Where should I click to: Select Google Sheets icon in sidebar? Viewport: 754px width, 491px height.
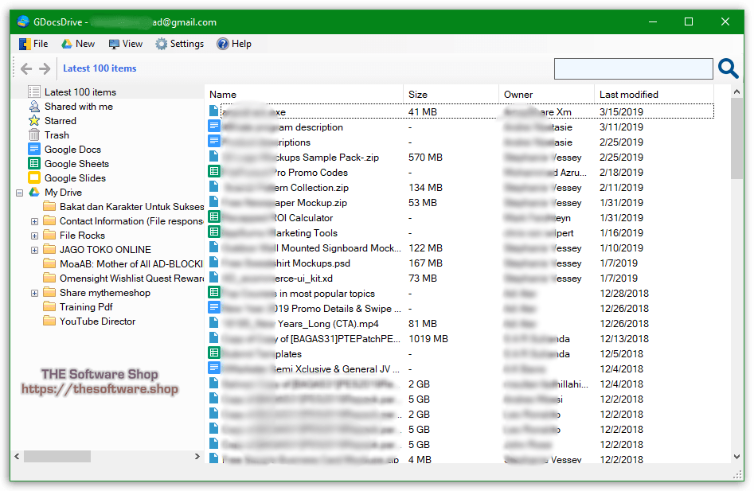point(34,163)
